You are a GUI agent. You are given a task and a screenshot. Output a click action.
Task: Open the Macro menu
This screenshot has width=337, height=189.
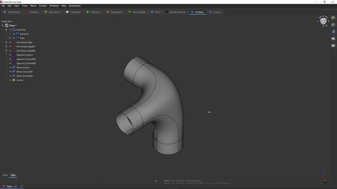point(33,6)
